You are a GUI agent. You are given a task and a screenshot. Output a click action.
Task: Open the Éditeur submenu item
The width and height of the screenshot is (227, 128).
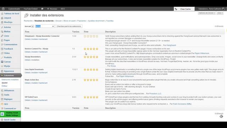click(5, 86)
